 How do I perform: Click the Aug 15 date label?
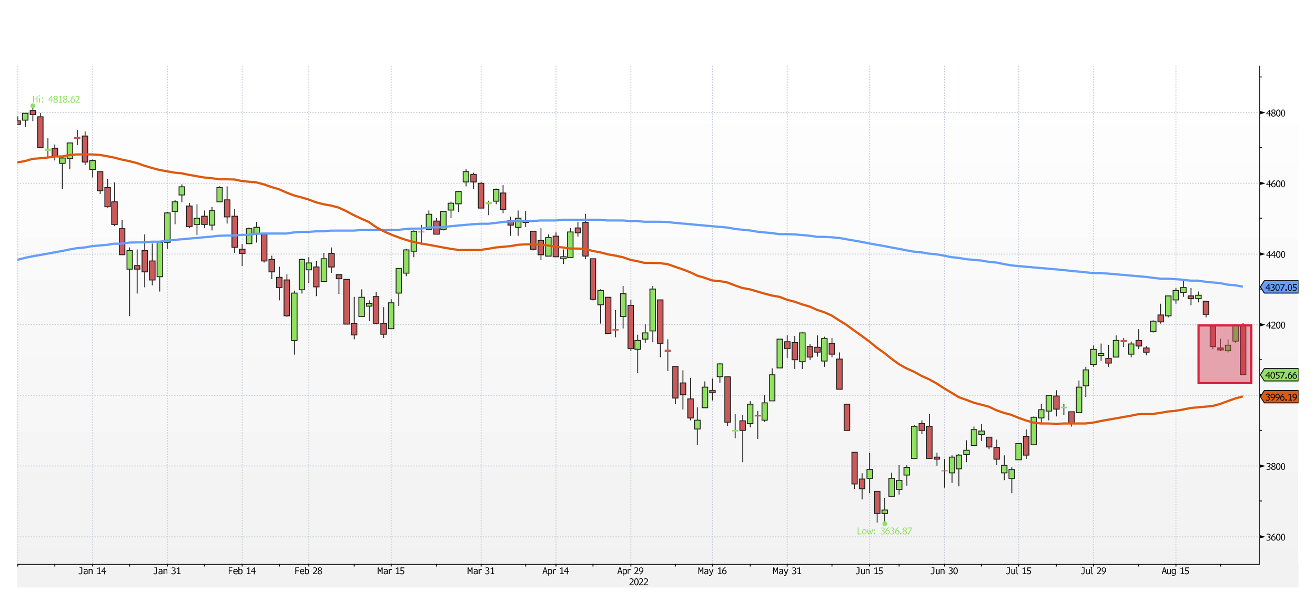[1175, 571]
